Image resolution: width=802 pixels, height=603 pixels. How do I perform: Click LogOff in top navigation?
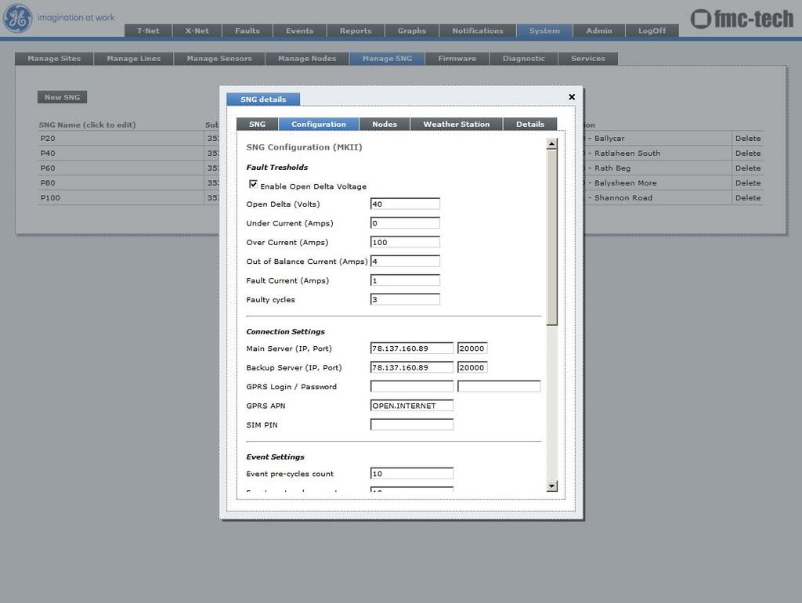click(x=652, y=31)
